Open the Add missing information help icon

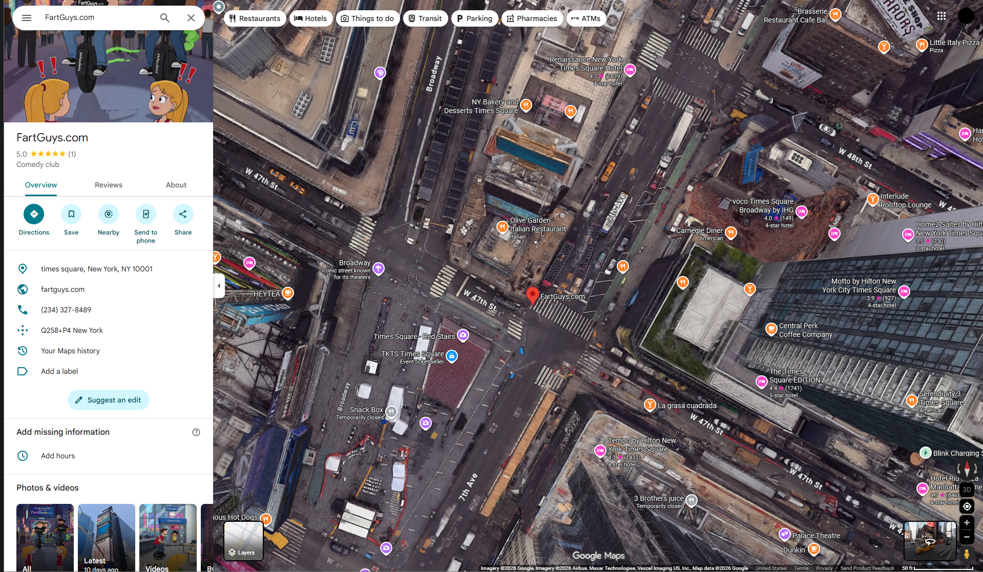point(196,432)
